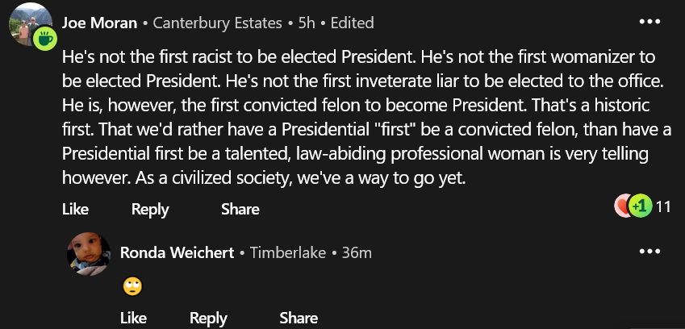The width and height of the screenshot is (685, 329).
Task: Open Ronda Weichert's avatar photo
Action: pos(88,252)
